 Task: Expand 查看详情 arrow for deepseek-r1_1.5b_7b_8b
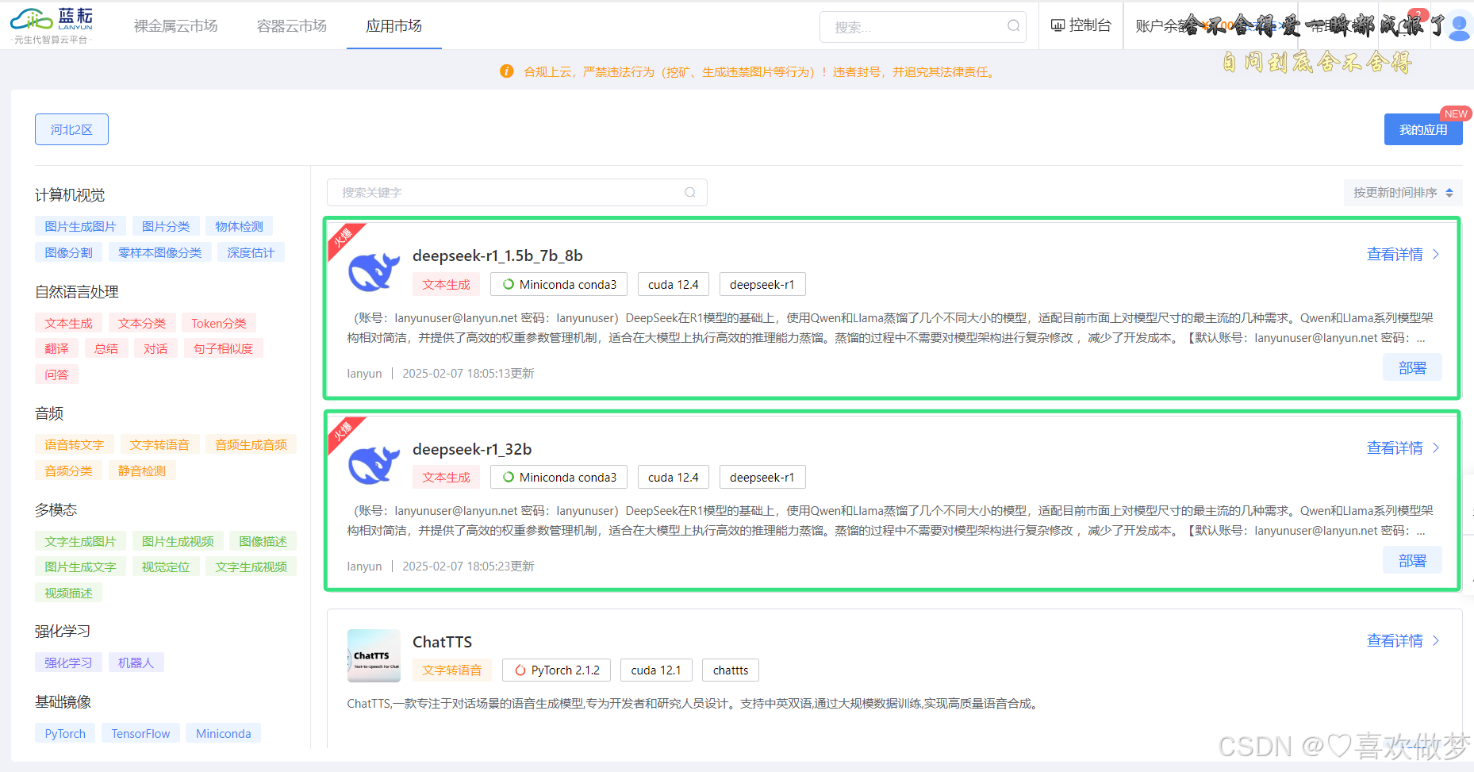pyautogui.click(x=1435, y=255)
